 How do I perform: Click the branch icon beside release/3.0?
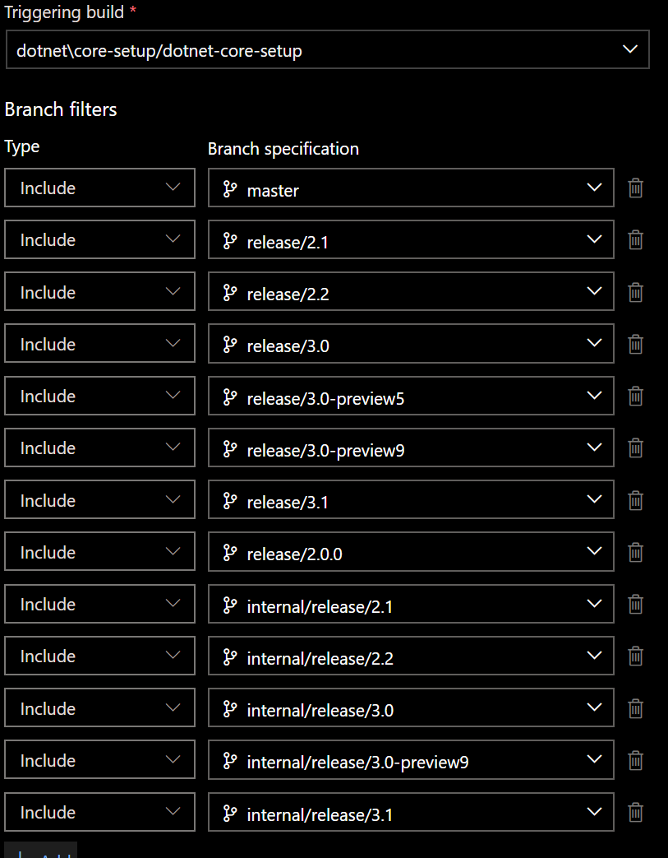pos(231,344)
